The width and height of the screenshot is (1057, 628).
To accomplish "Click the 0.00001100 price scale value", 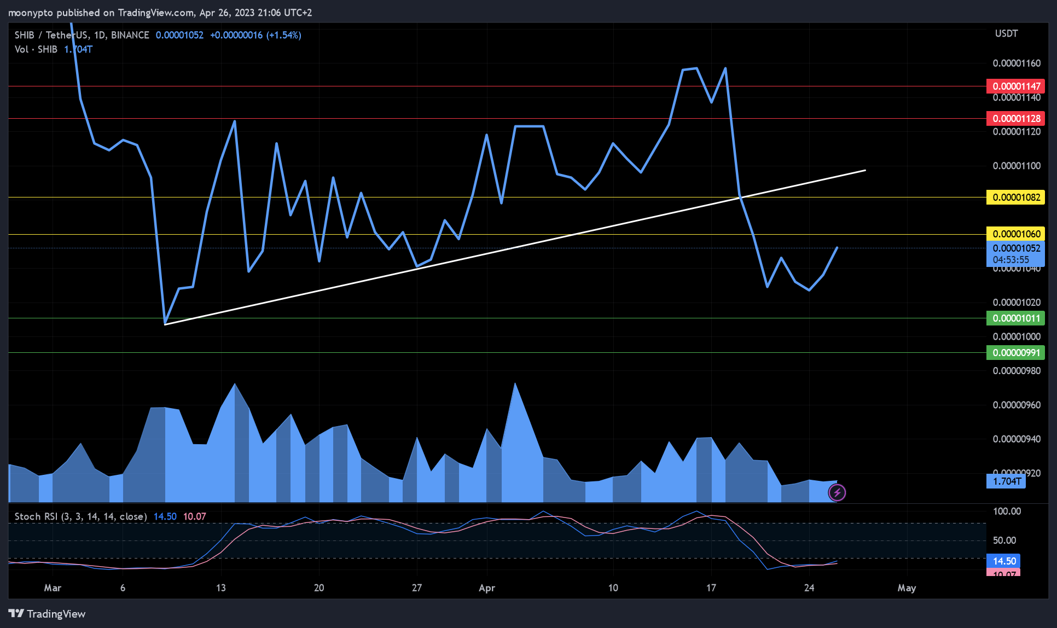I will coord(1017,166).
